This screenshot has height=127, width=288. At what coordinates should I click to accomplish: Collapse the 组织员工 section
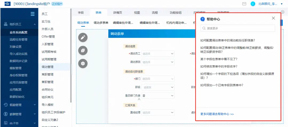coord(35,24)
